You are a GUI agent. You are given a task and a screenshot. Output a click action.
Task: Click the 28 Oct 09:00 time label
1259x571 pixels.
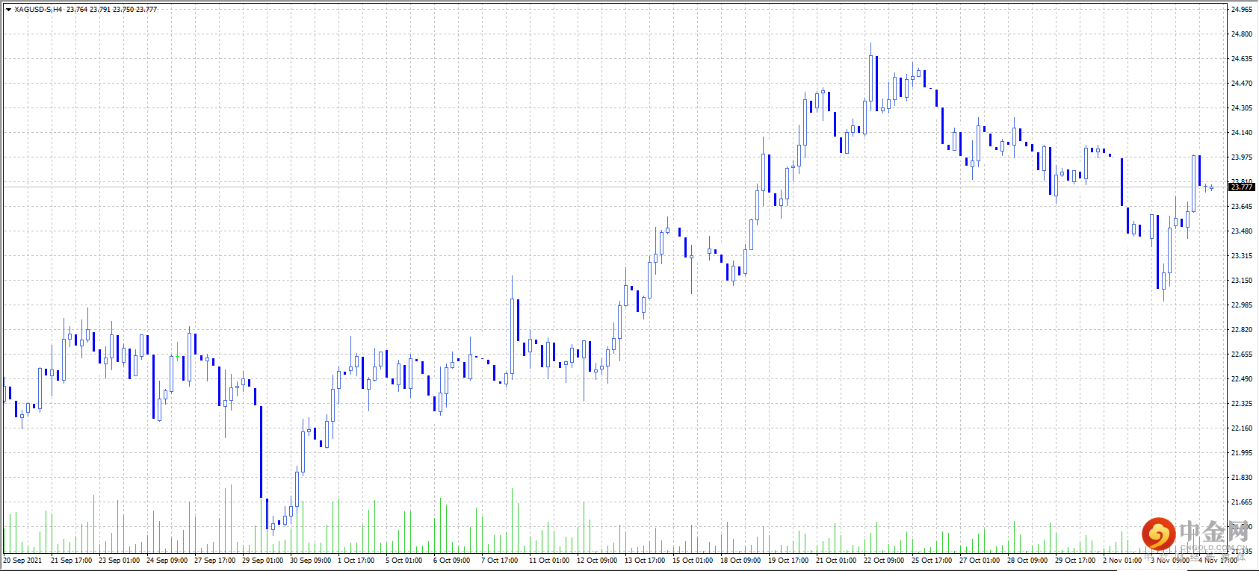coord(1028,561)
